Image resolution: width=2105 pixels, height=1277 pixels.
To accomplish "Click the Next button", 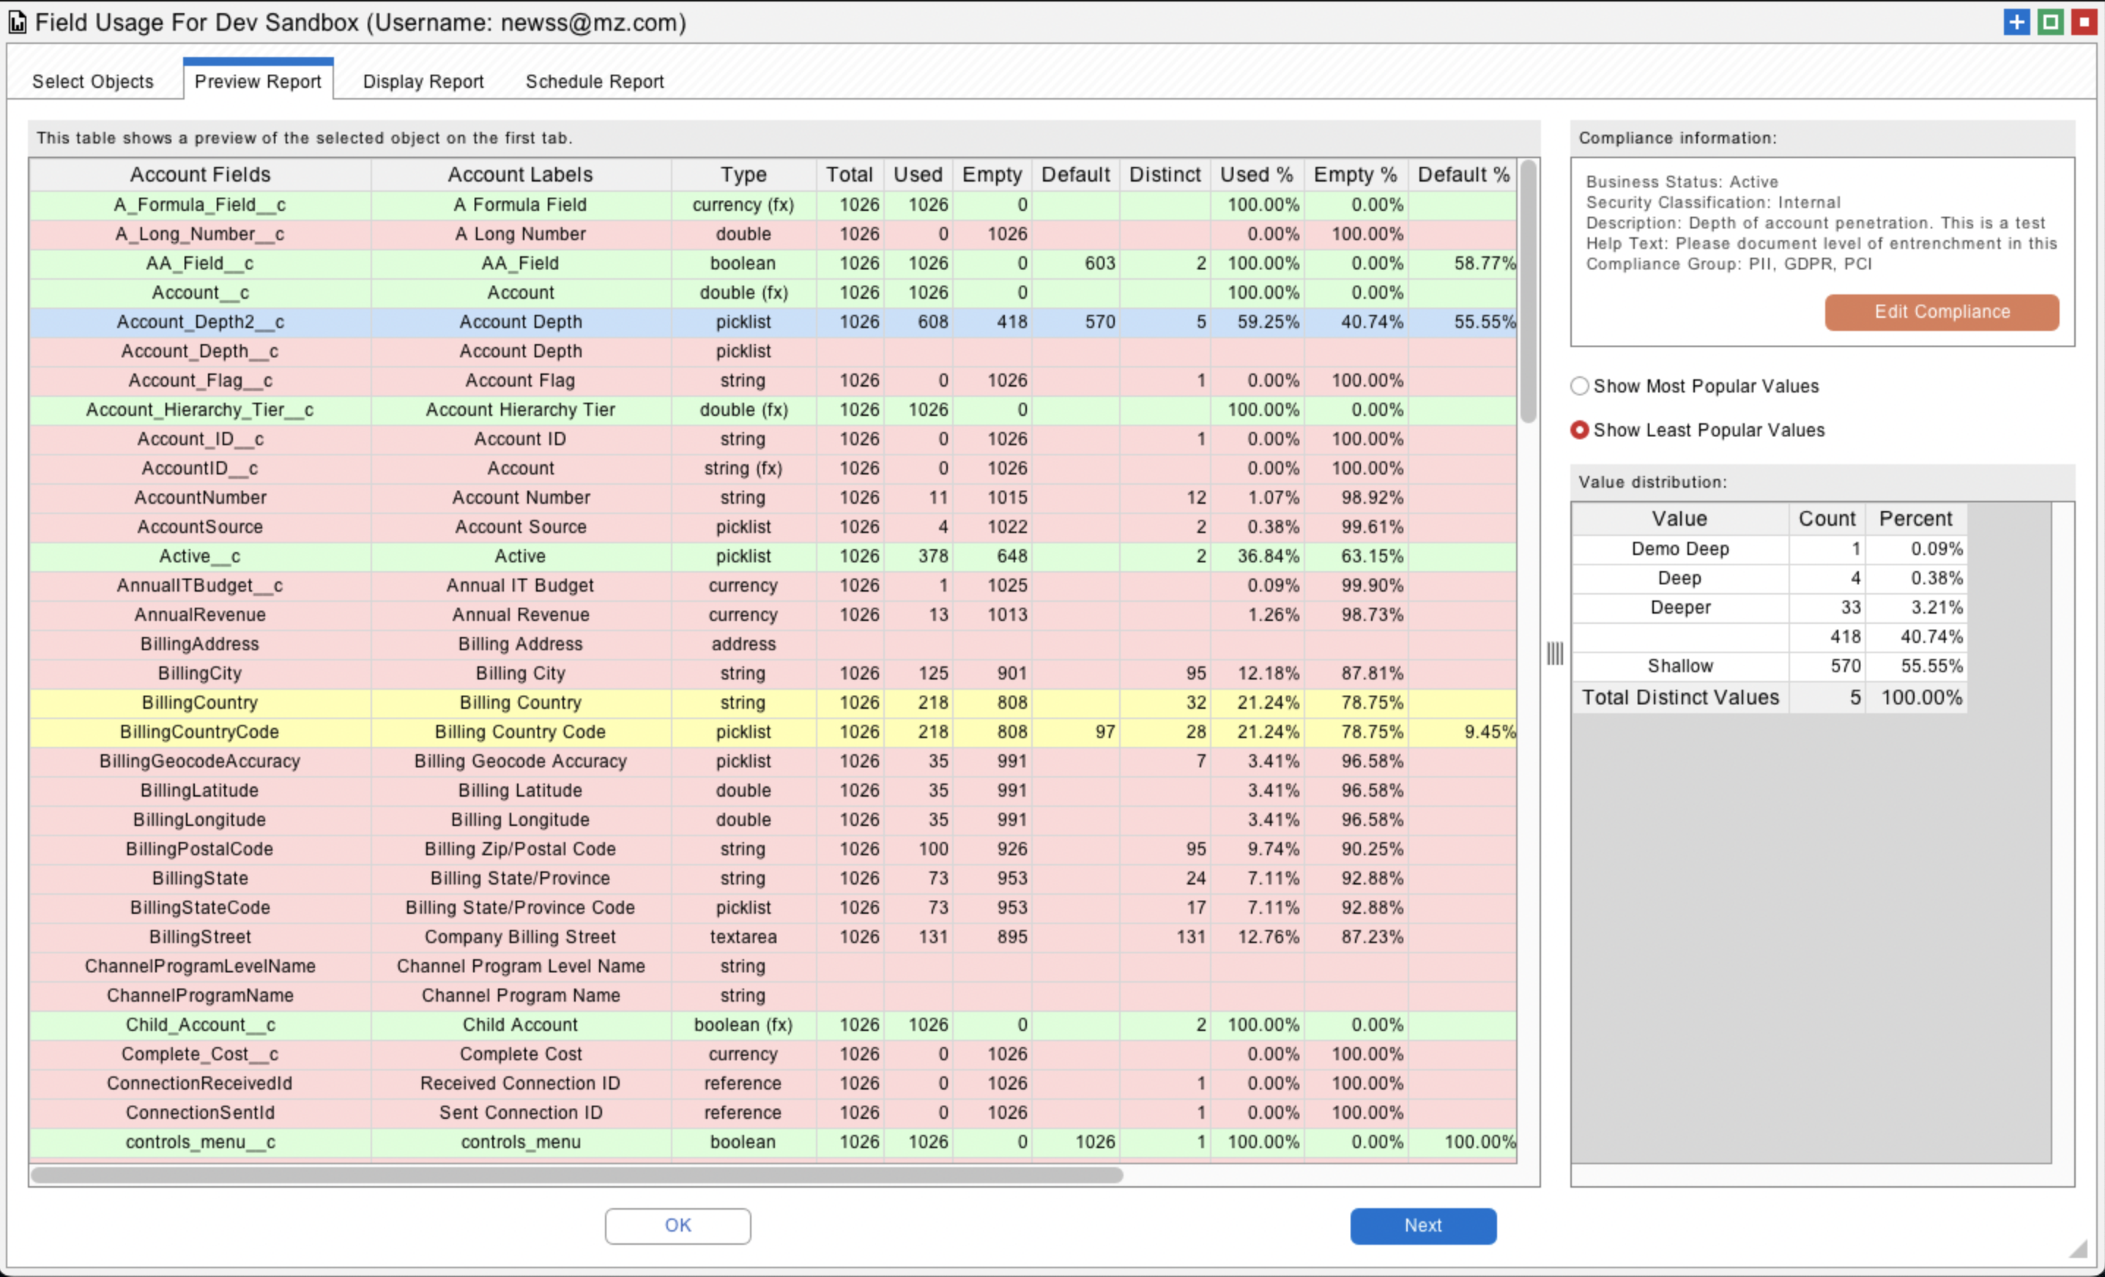I will [1422, 1225].
